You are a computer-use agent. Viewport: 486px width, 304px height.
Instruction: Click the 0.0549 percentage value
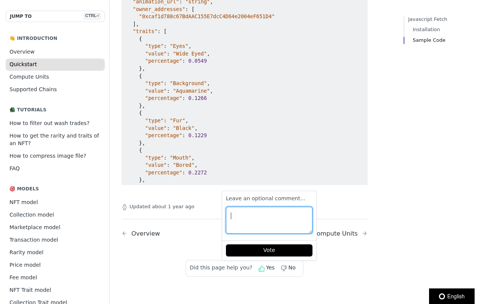tap(197, 61)
